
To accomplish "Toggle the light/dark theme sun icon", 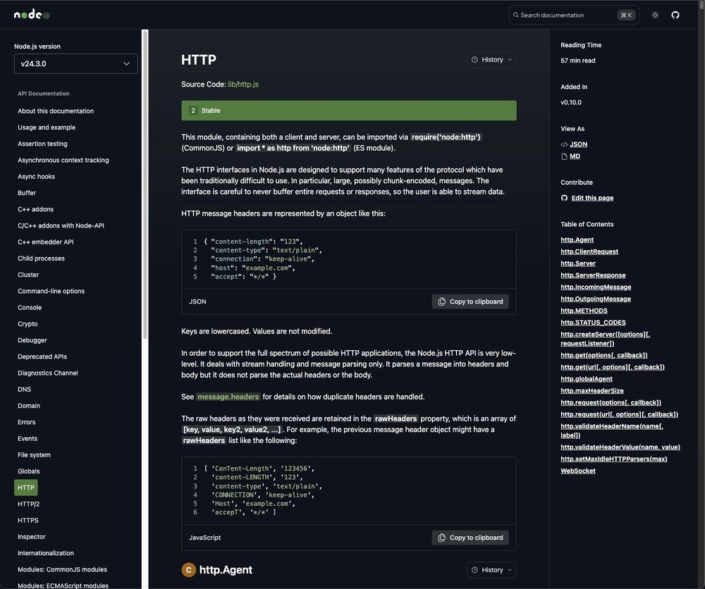I will coord(655,15).
